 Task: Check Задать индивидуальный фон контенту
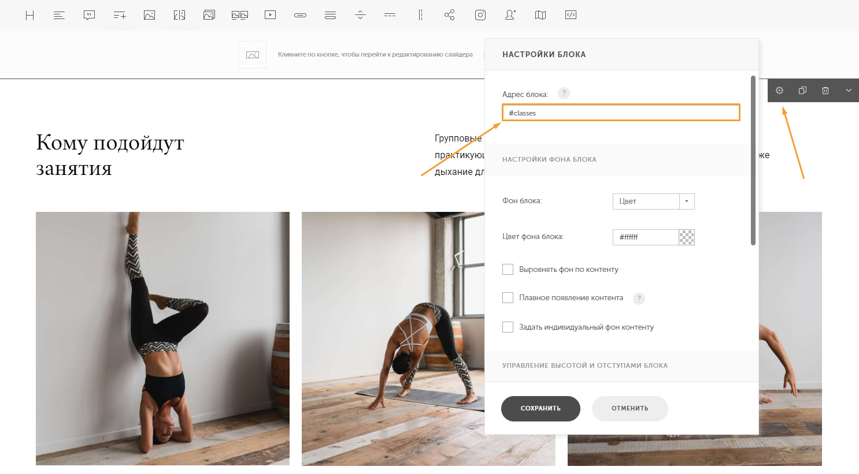tap(508, 327)
